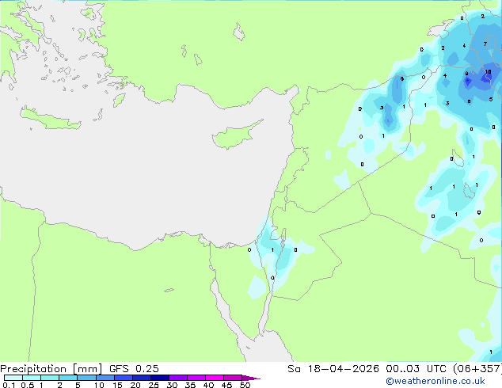Click the 'Precipitation [mm]' title text
The image size is (502, 388).
click(51, 369)
